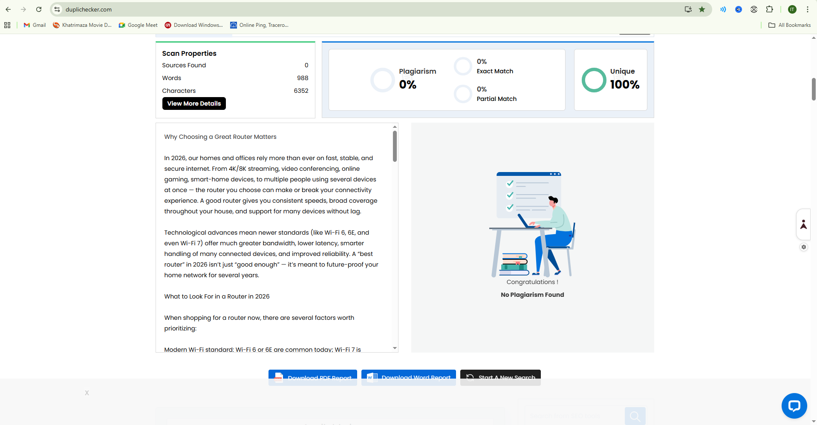Click the person side-tab widget on right edge
This screenshot has height=425, width=817.
coord(804,224)
